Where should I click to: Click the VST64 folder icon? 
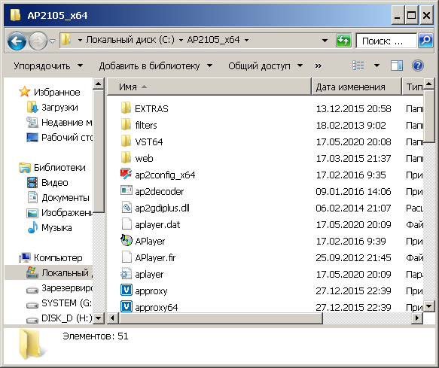(x=126, y=141)
